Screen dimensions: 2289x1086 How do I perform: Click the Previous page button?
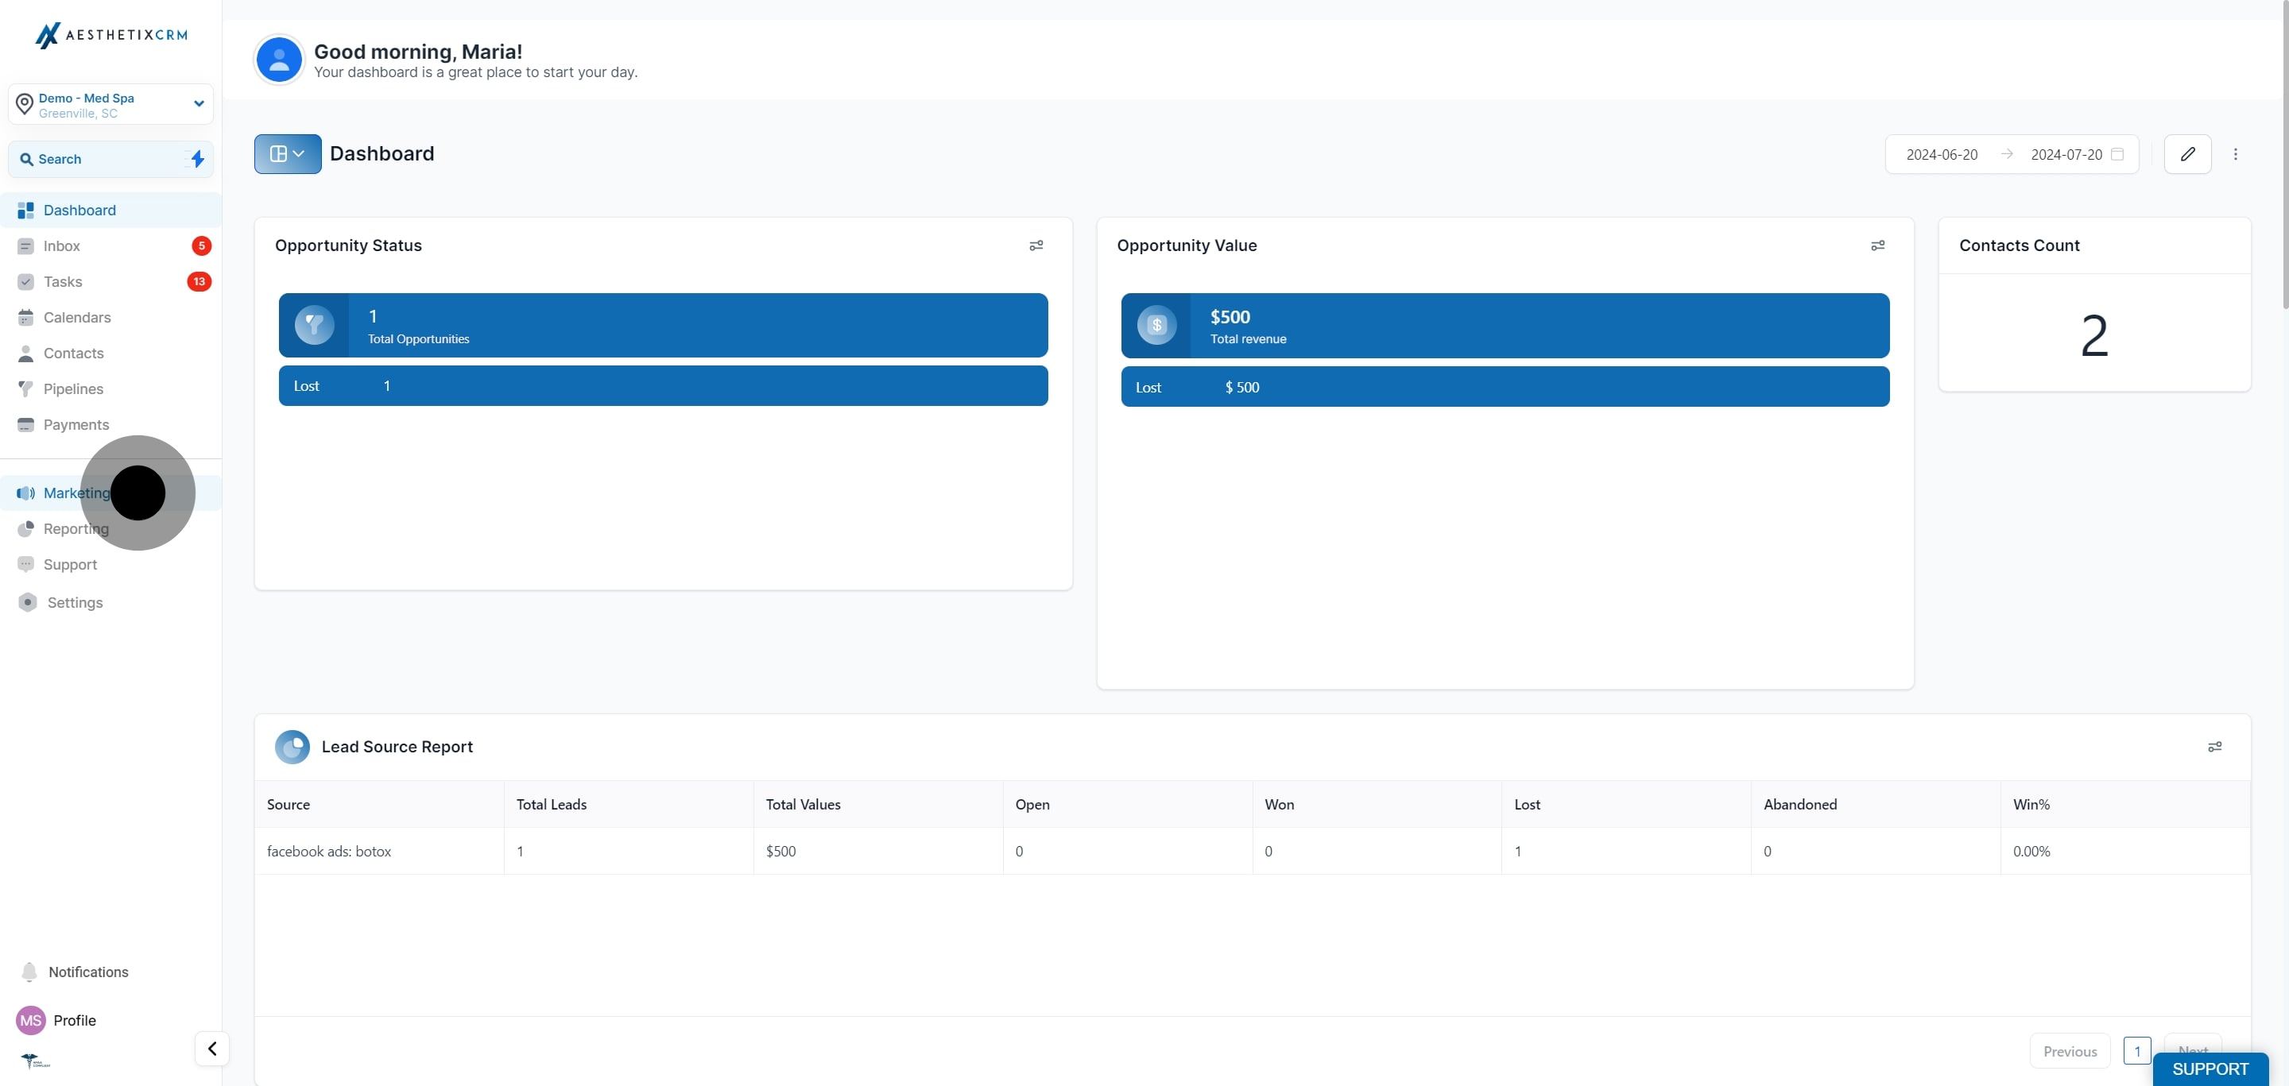pos(2070,1050)
